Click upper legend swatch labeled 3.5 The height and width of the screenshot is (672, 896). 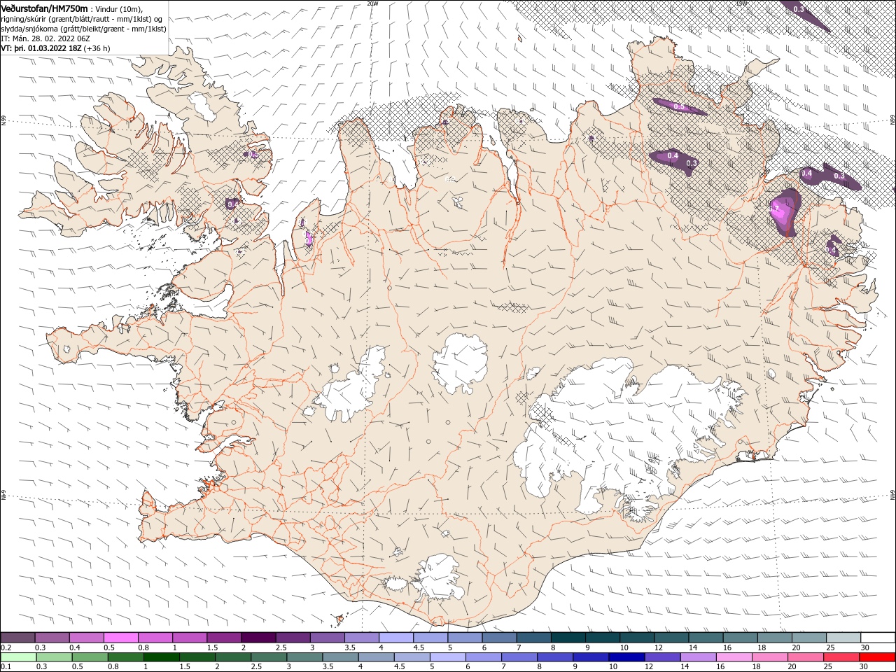tap(361, 638)
